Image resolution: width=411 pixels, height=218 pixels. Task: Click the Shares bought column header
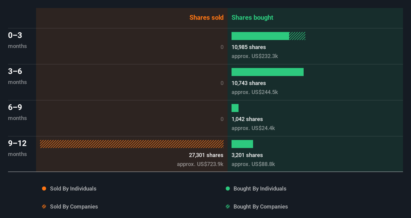coord(252,17)
